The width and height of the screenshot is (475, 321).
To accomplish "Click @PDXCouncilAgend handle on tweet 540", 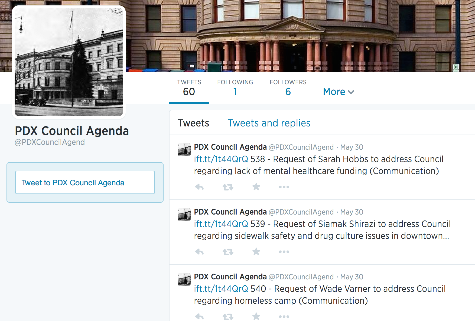I will pos(301,277).
